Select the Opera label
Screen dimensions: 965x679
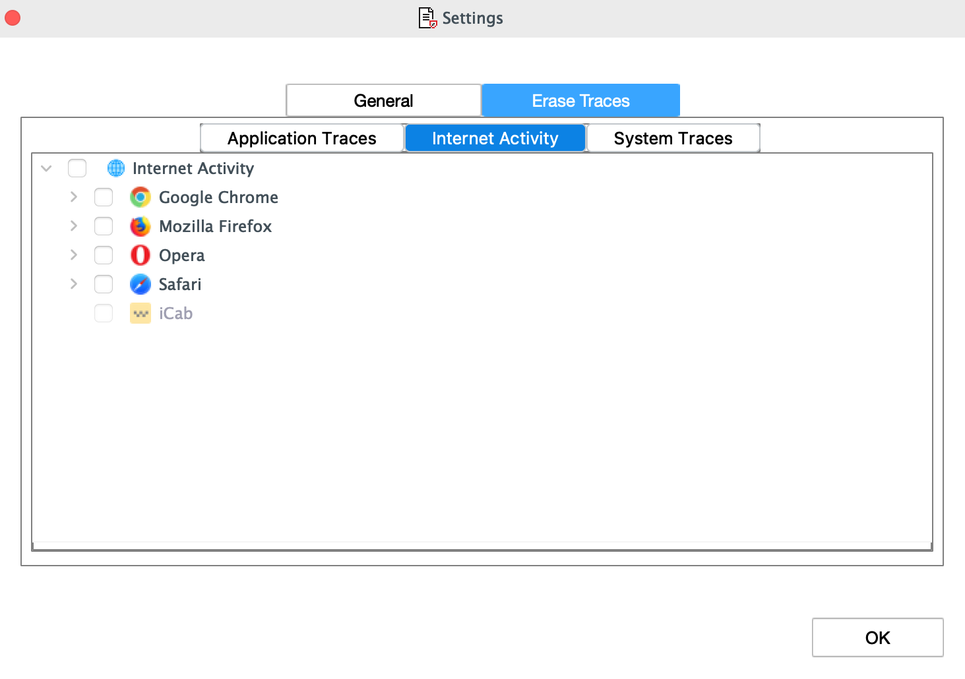(x=181, y=255)
